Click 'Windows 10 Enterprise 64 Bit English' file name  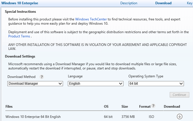[x=33, y=117]
